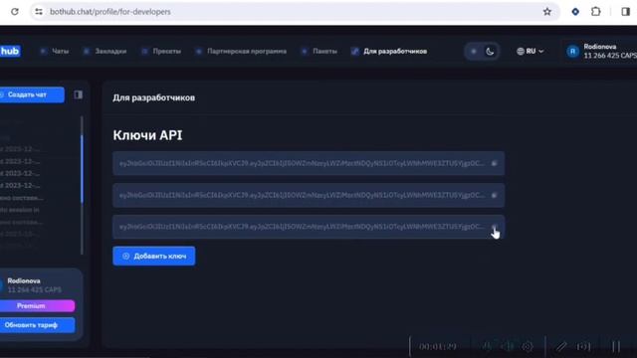Switch to light theme sun icon
Screen dimensions: 637x358
pyautogui.click(x=474, y=52)
